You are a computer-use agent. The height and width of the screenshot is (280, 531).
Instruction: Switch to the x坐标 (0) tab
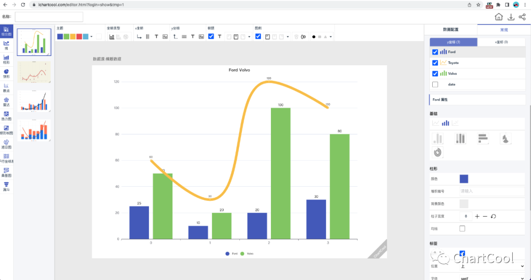coord(501,42)
